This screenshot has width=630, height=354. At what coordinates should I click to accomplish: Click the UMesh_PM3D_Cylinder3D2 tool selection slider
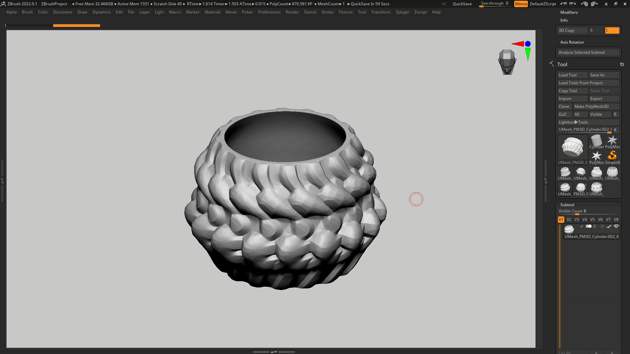click(x=585, y=130)
